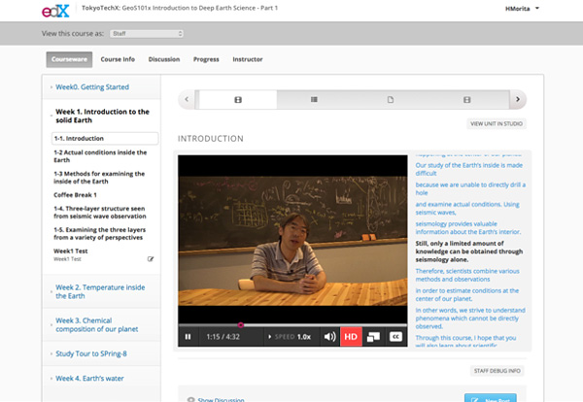Toggle HD video quality

tap(351, 337)
